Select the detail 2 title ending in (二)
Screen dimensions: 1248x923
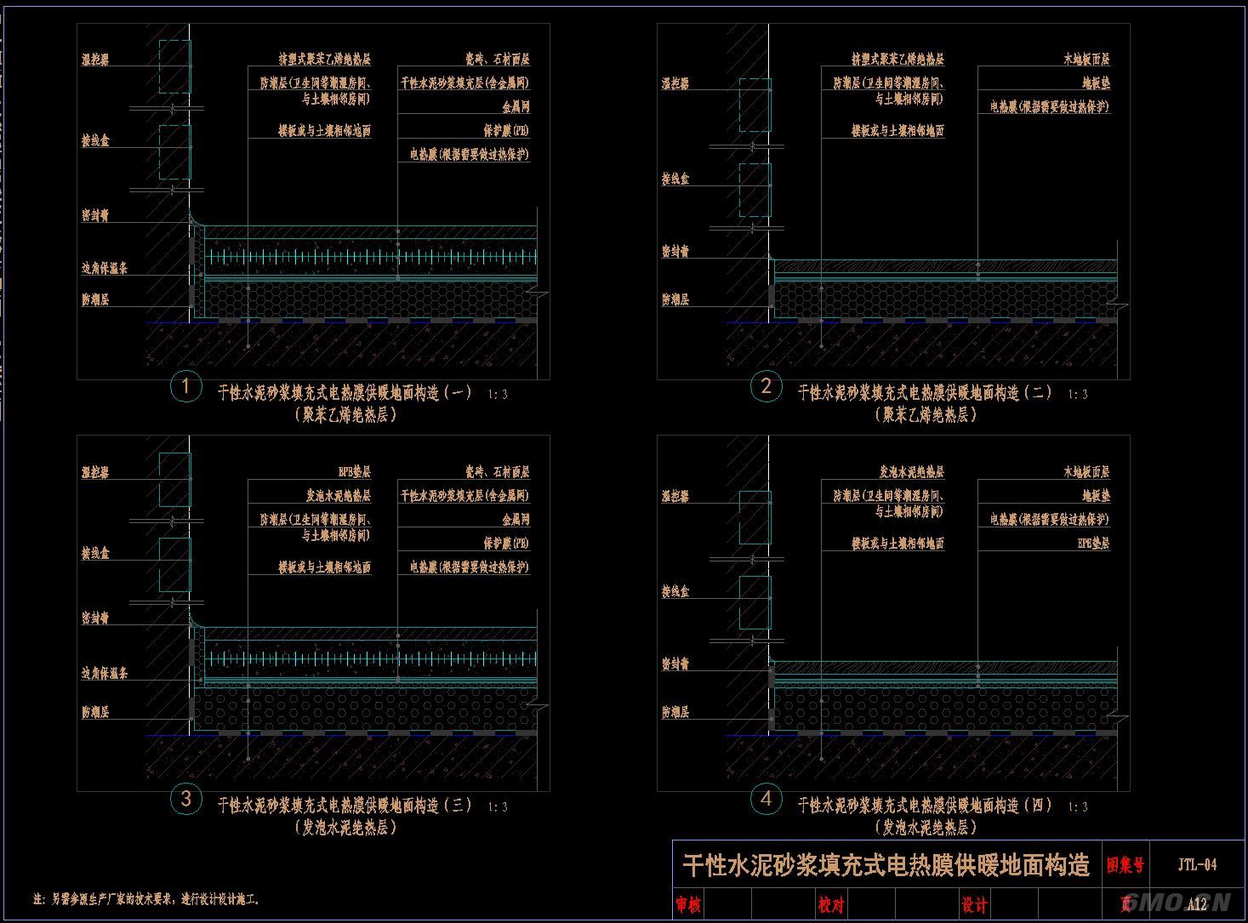click(x=925, y=393)
